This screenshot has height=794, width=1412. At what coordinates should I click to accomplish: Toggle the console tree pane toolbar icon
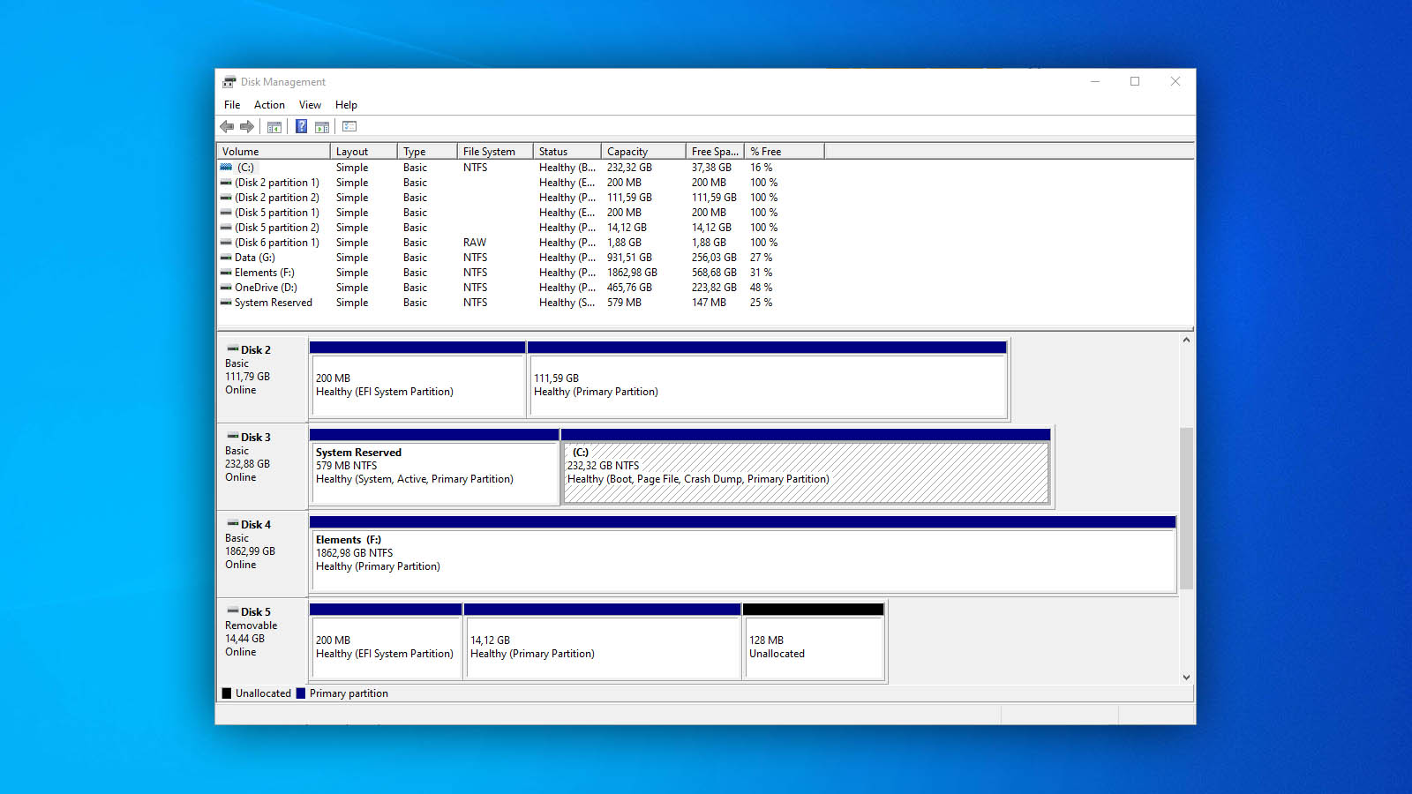point(274,127)
